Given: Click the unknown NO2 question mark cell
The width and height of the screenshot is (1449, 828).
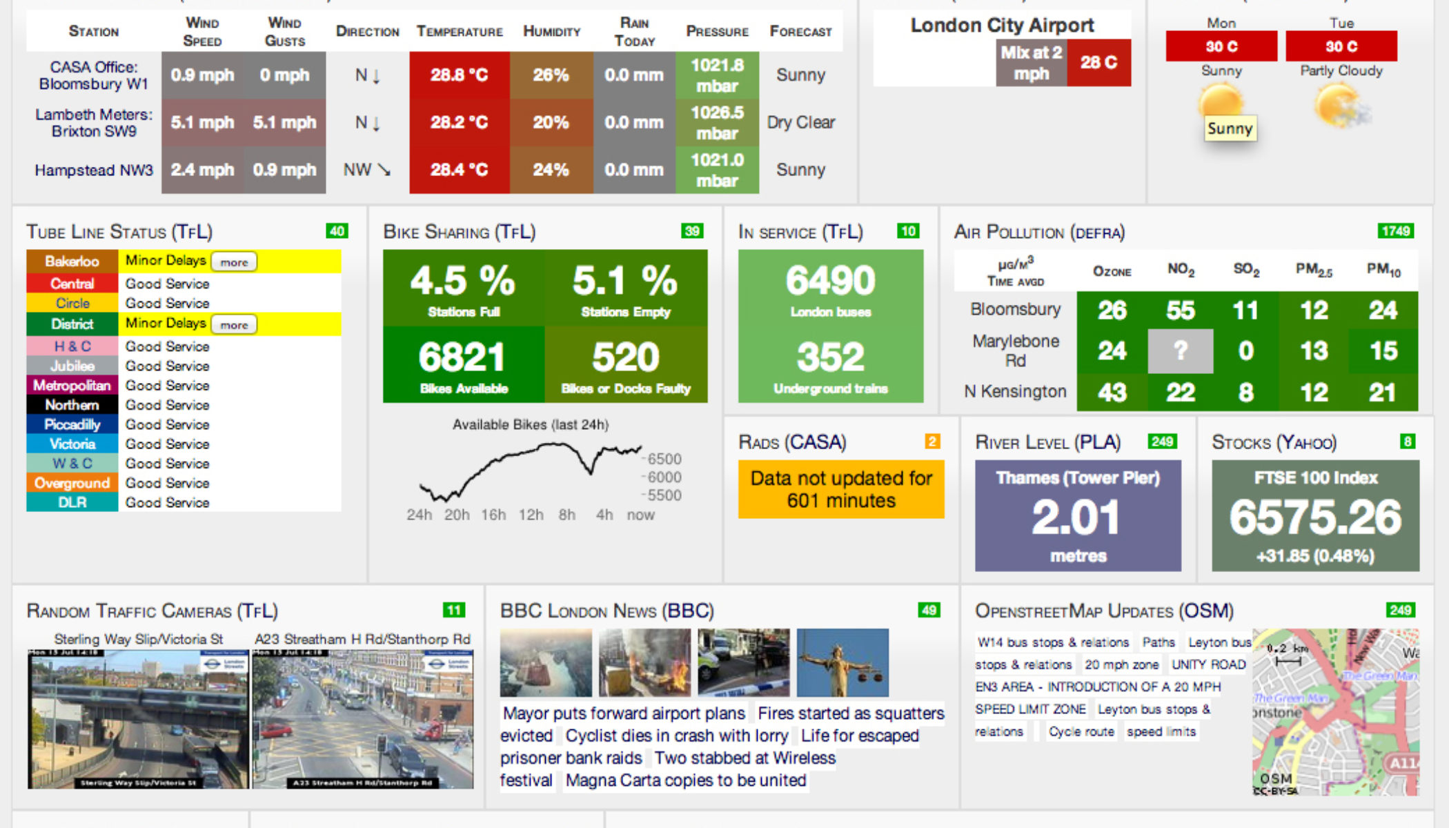Looking at the screenshot, I should 1180,351.
